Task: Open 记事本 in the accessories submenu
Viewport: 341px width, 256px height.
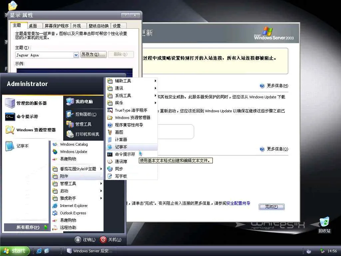Action: [x=132, y=147]
